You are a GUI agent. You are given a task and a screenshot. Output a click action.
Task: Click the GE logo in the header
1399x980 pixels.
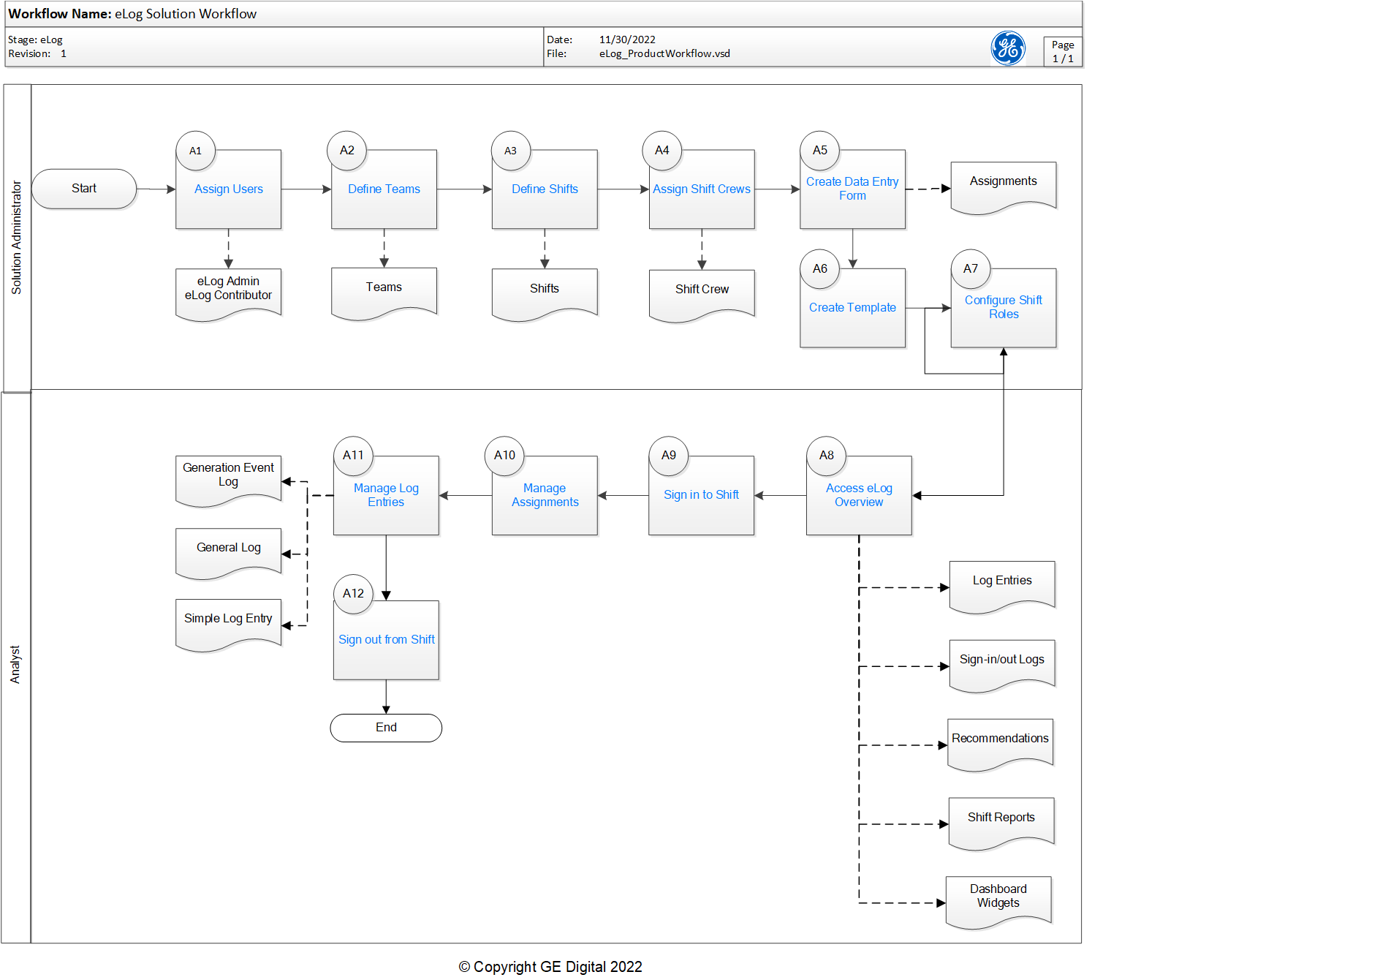coord(1008,48)
